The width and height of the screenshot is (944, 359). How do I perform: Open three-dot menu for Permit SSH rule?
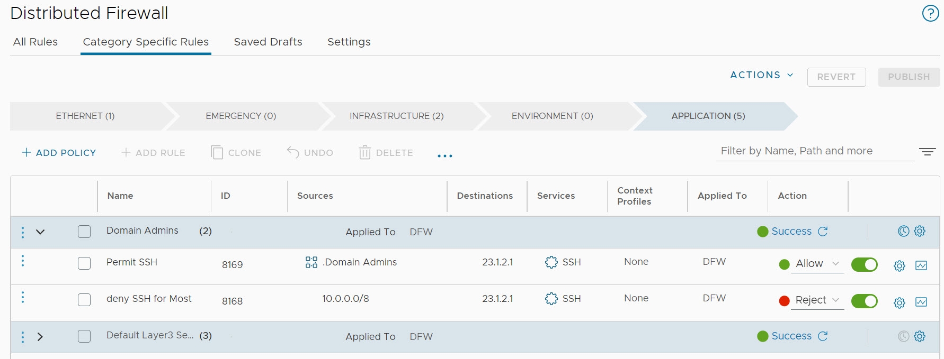pyautogui.click(x=23, y=261)
